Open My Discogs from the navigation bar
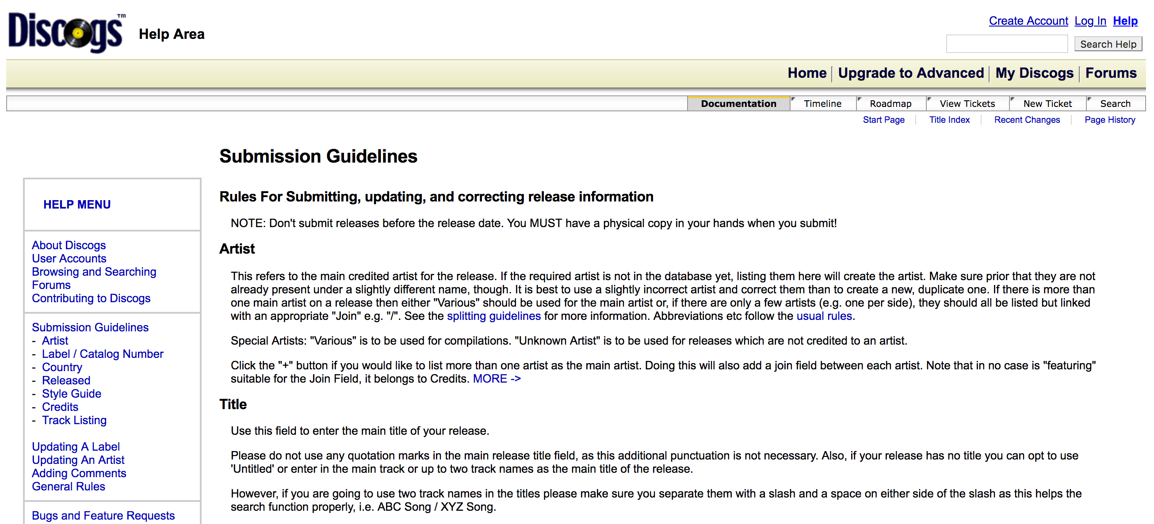Screen dimensions: 1154x524 pyautogui.click(x=1034, y=73)
